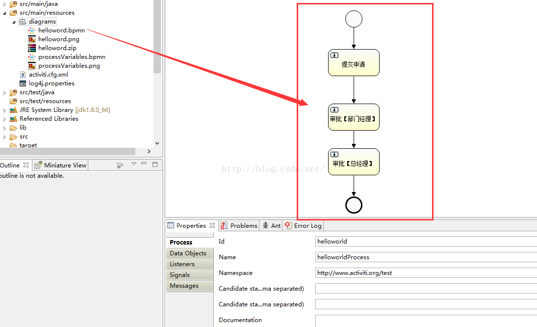Image resolution: width=537 pixels, height=327 pixels.
Task: Click the helloword.bpmn file icon
Action: point(31,30)
